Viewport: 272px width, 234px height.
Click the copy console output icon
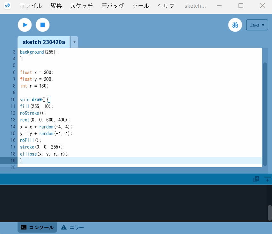point(256,179)
